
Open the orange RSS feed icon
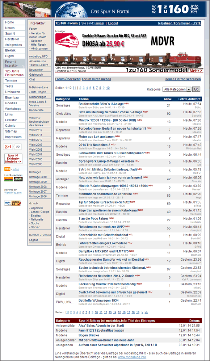click(7, 169)
